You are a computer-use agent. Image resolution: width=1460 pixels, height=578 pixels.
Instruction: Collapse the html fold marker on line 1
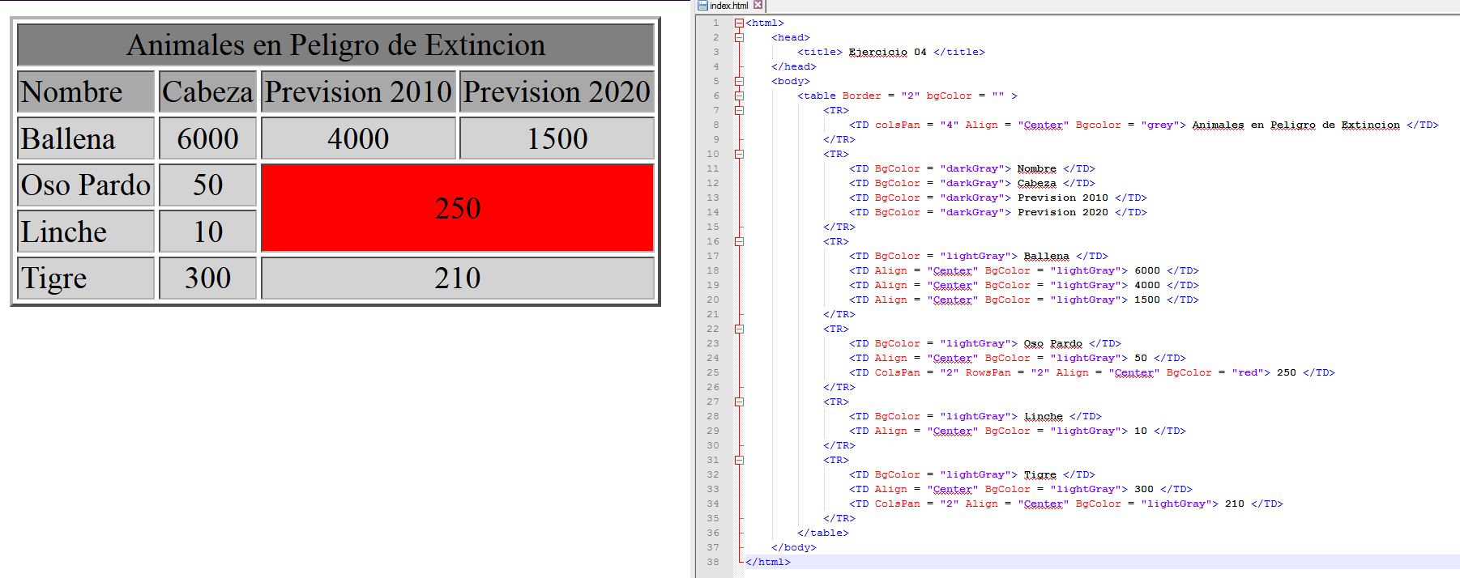point(739,23)
